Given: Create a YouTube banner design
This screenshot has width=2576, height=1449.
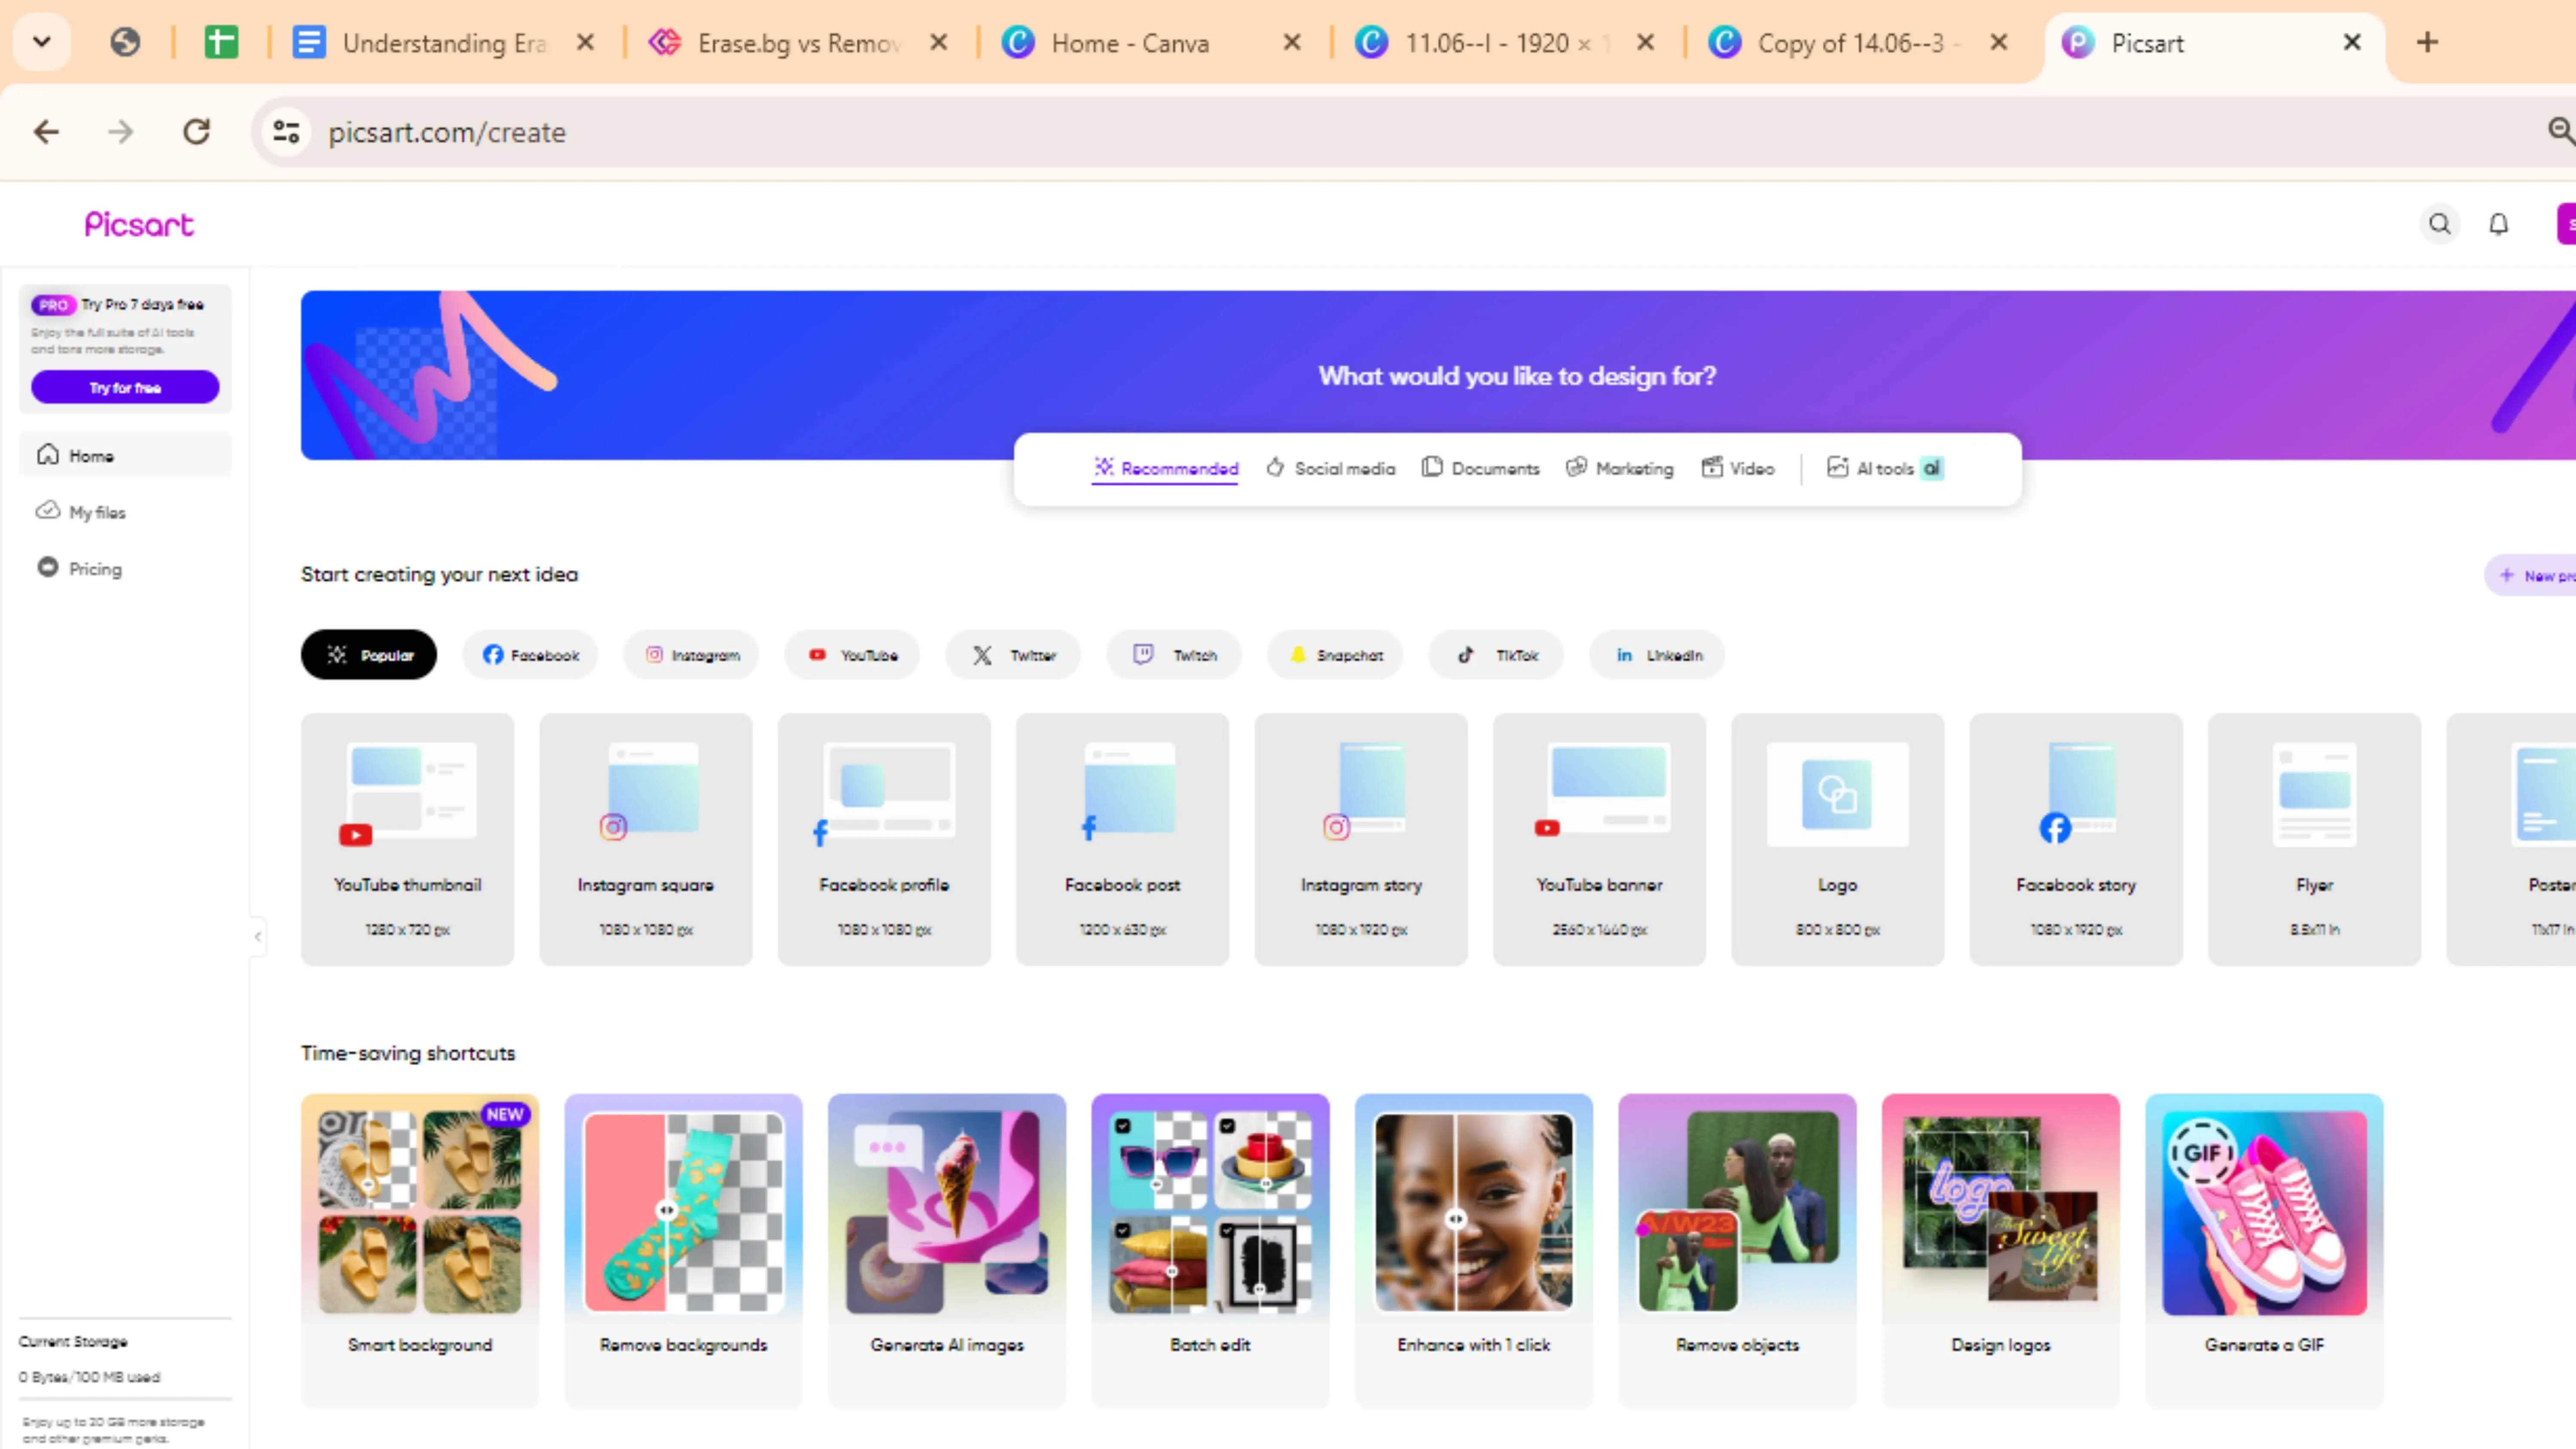Looking at the screenshot, I should [1600, 839].
